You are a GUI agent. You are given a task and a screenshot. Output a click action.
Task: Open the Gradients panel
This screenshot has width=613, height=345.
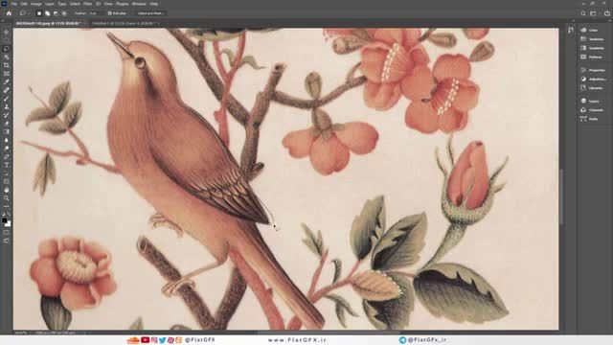(593, 48)
